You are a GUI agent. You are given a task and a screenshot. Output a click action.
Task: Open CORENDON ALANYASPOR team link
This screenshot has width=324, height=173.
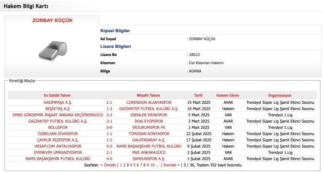click(149, 102)
